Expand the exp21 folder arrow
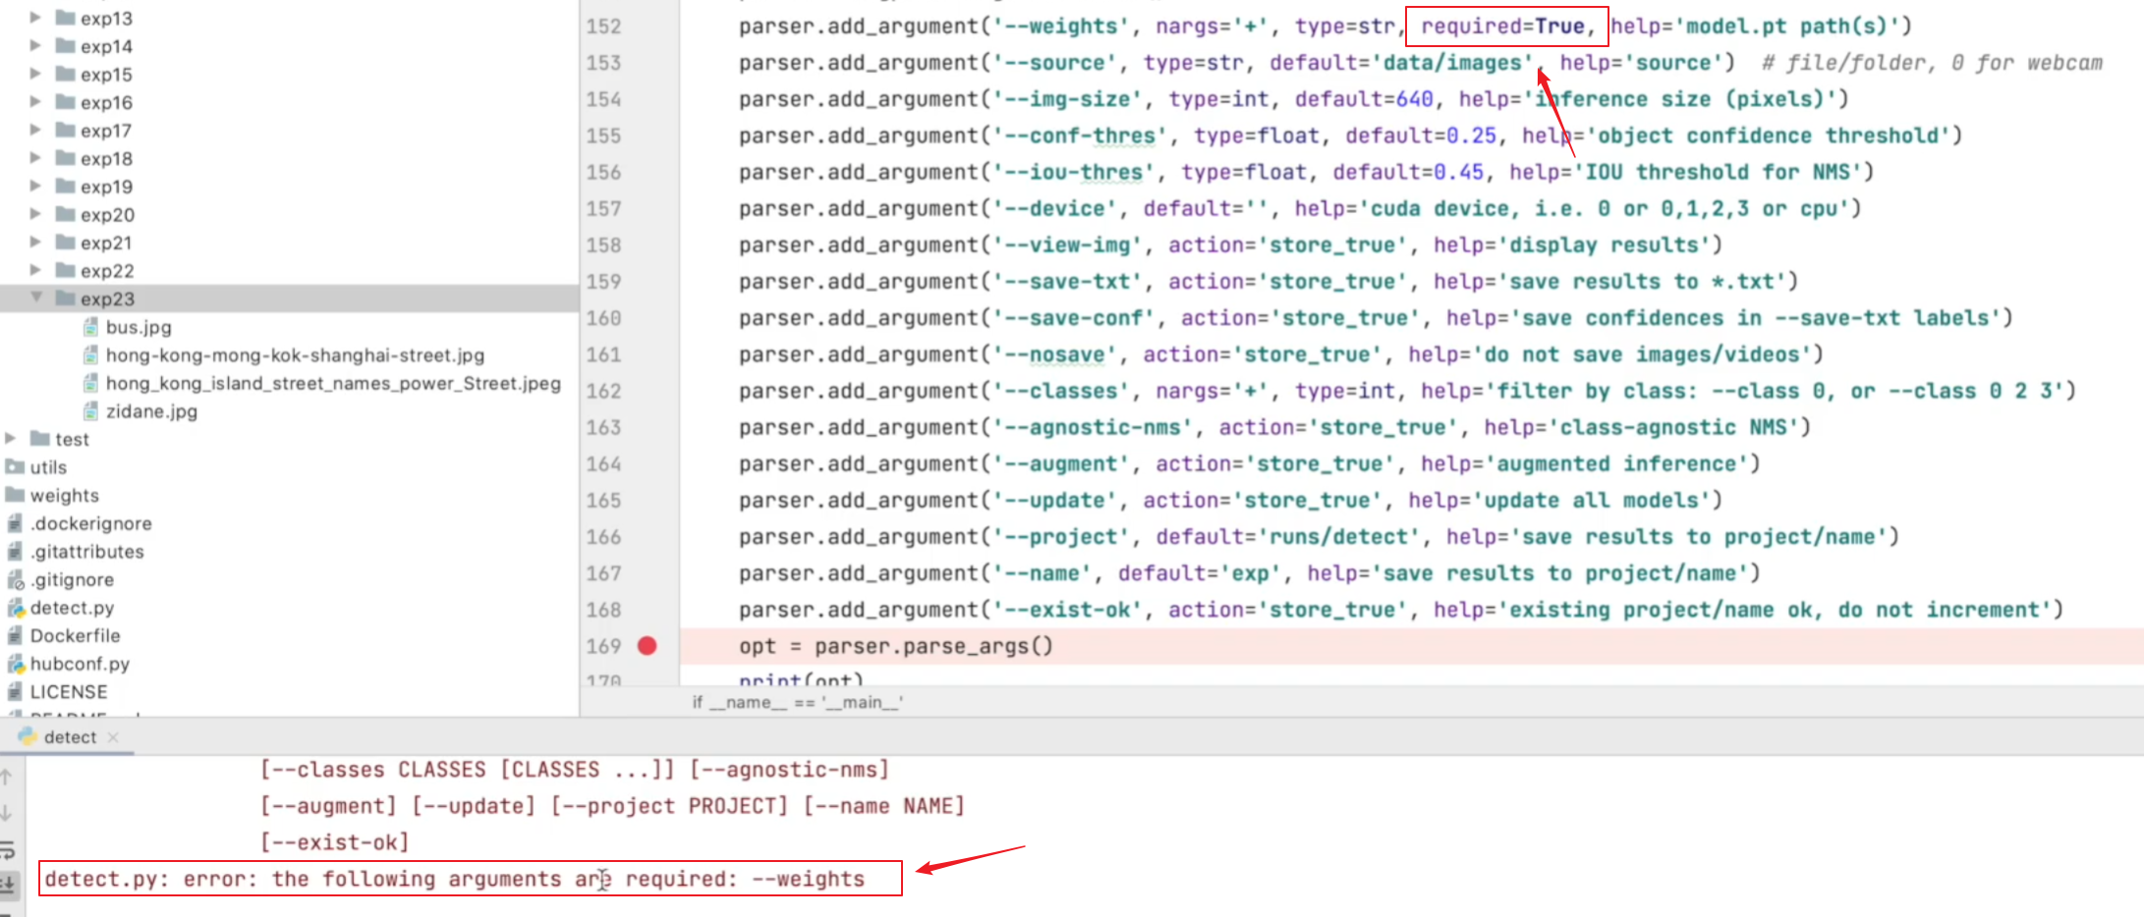Viewport: 2144px width, 917px height. point(35,242)
